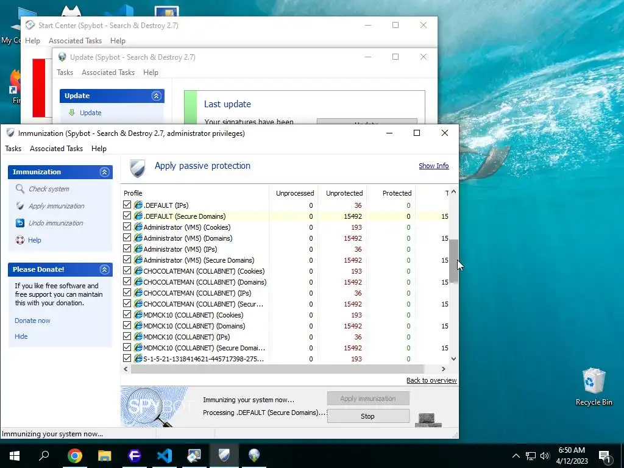
Task: Click the horizontal scrollbar track of the list
Action: (285, 369)
